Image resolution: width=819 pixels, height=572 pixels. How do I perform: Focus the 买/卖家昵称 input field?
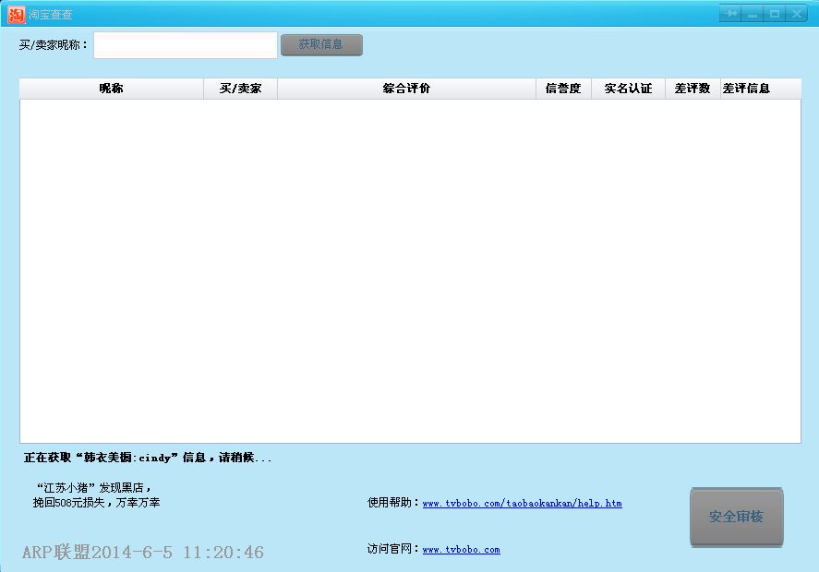click(x=186, y=45)
